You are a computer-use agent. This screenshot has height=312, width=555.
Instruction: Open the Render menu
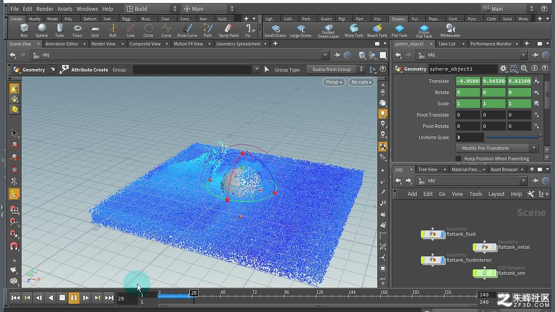pyautogui.click(x=45, y=9)
